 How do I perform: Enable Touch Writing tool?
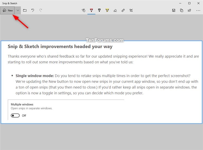[x=84, y=10]
